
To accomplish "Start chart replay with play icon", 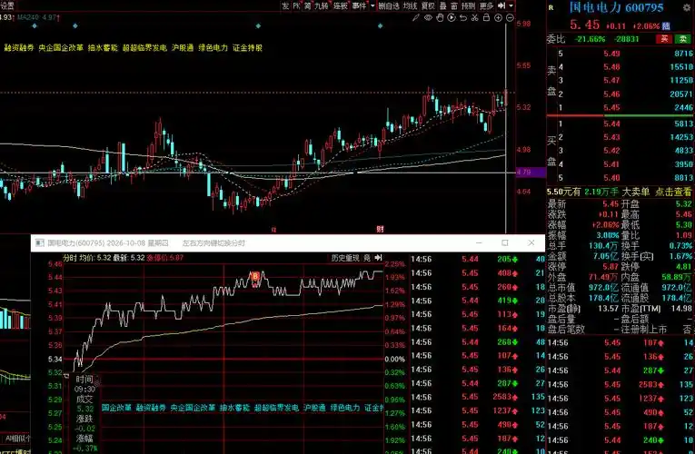I will tap(452, 18).
